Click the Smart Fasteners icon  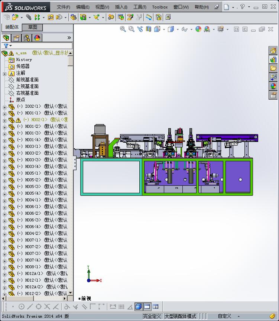(51, 17)
